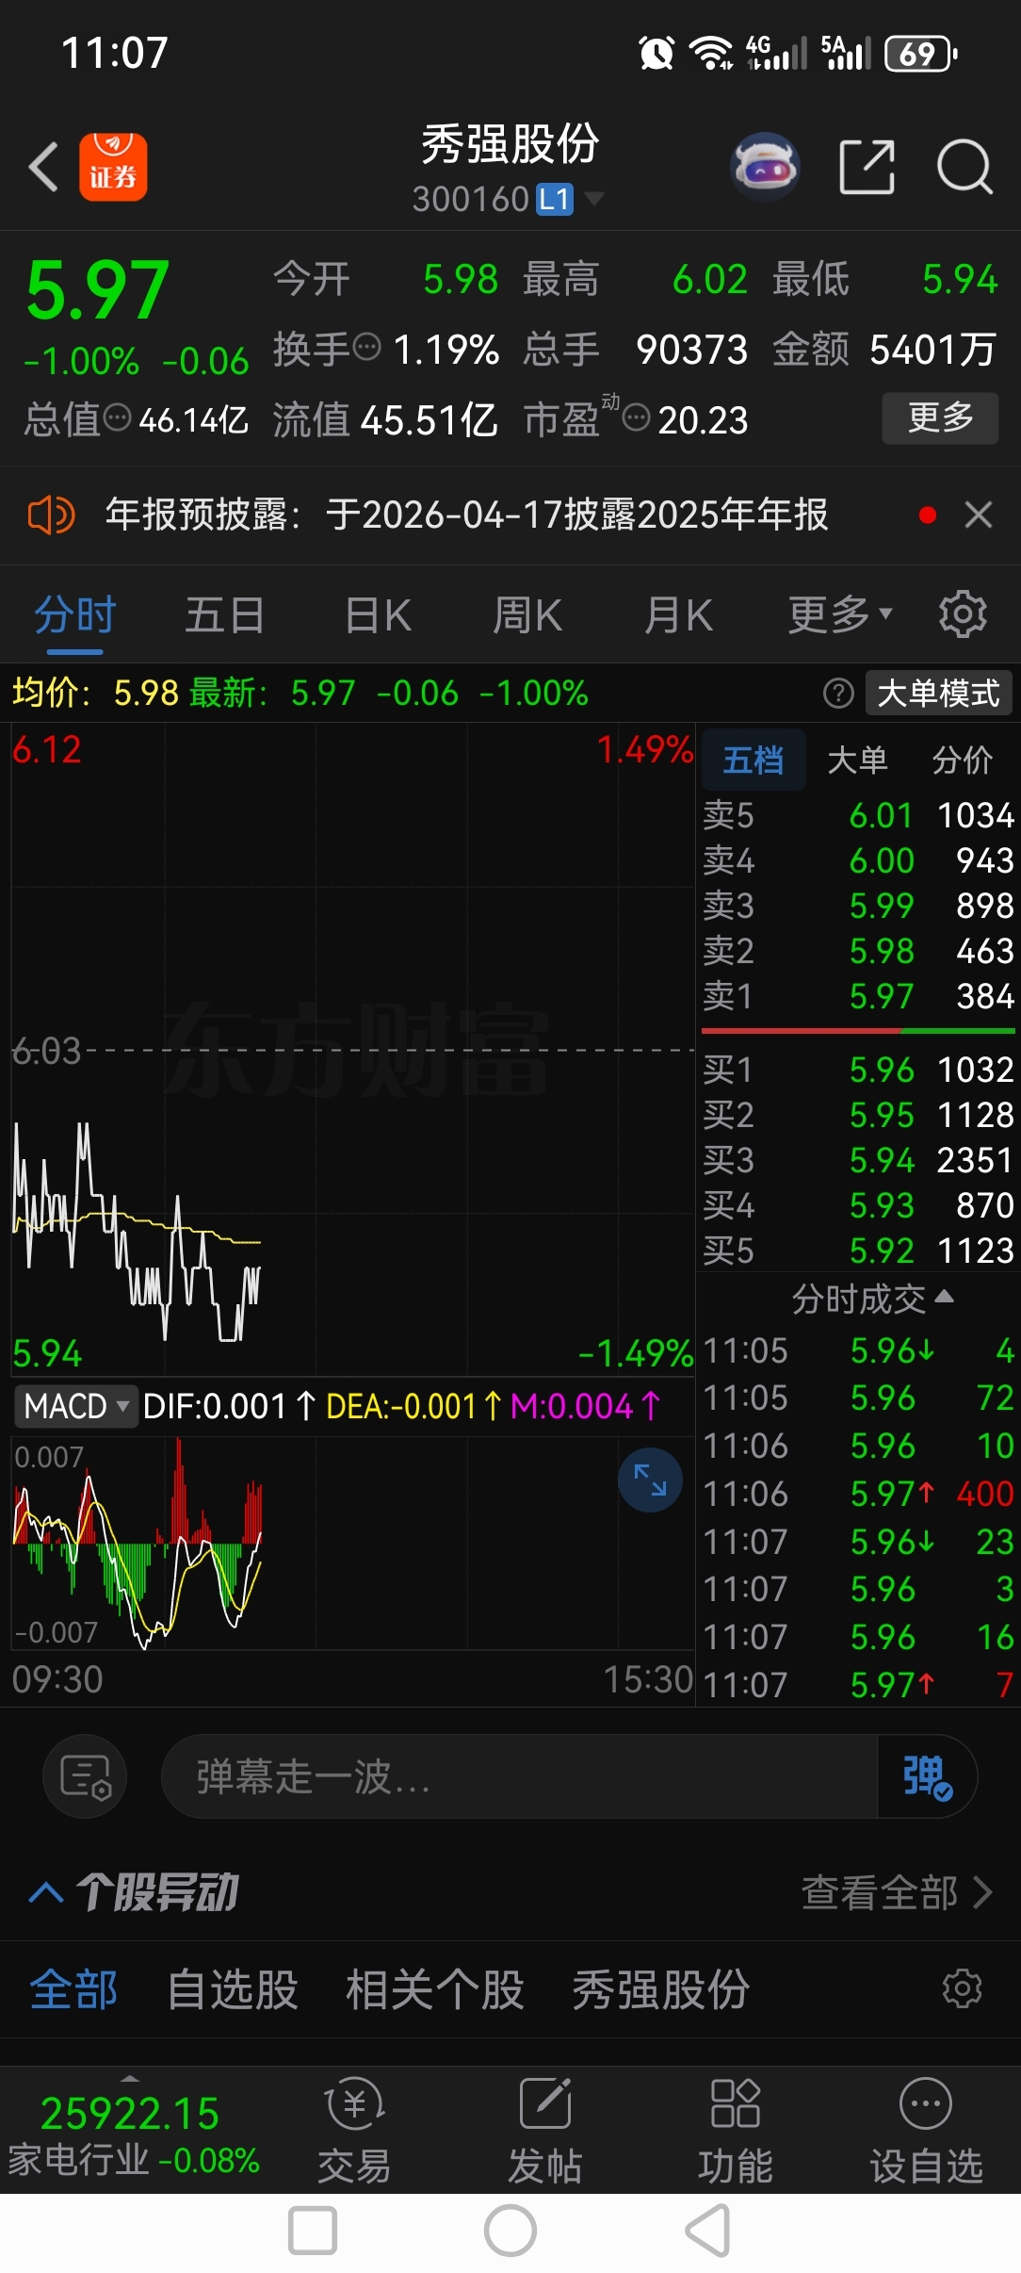Tap the speaker announcement icon
The height and width of the screenshot is (2273, 1021).
pyautogui.click(x=51, y=515)
